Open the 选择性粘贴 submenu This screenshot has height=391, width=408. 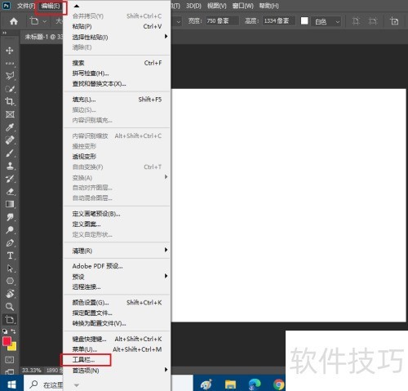pos(117,37)
